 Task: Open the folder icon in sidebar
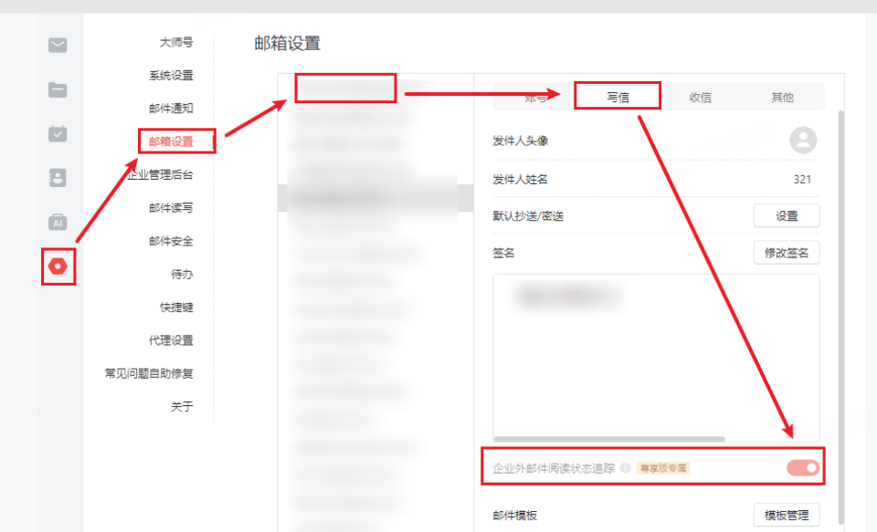pos(58,89)
